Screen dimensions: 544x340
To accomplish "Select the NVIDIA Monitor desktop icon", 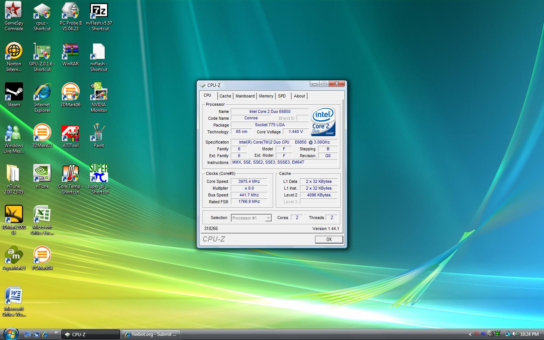I will [99, 97].
